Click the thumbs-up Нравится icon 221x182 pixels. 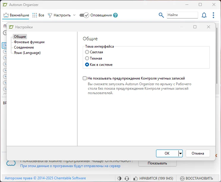(136, 178)
